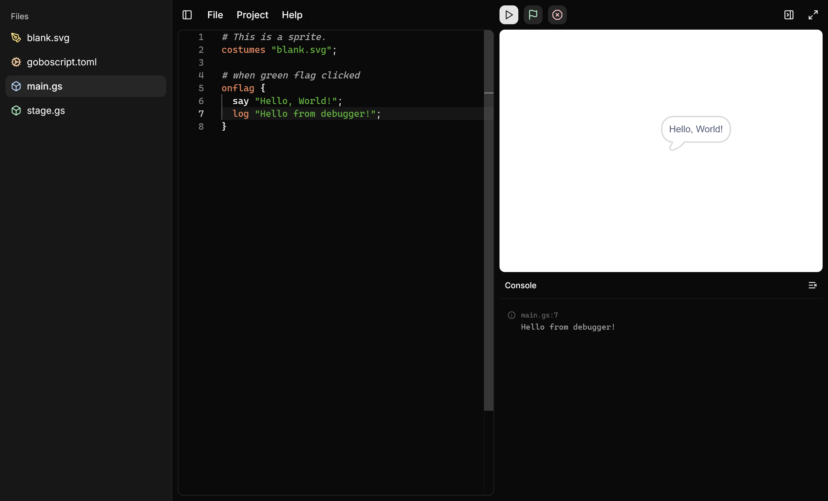Click the green flag button

(533, 15)
